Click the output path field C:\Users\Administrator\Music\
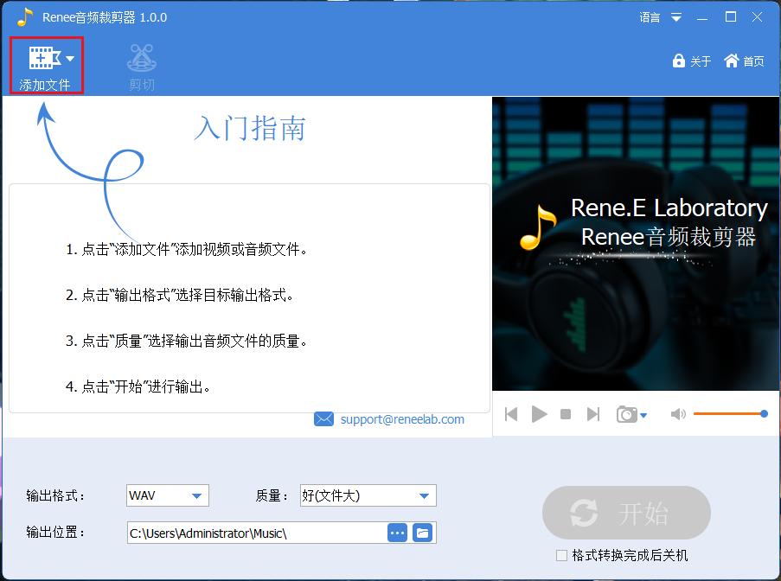781x581 pixels. (257, 533)
